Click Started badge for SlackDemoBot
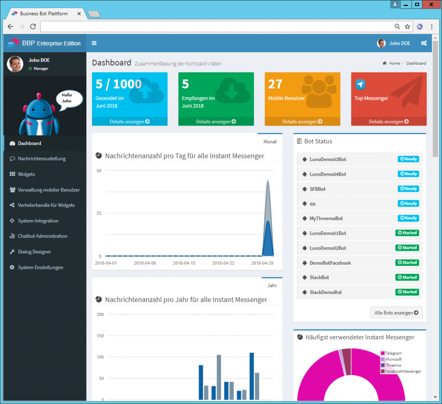The width and height of the screenshot is (442, 404). (407, 292)
